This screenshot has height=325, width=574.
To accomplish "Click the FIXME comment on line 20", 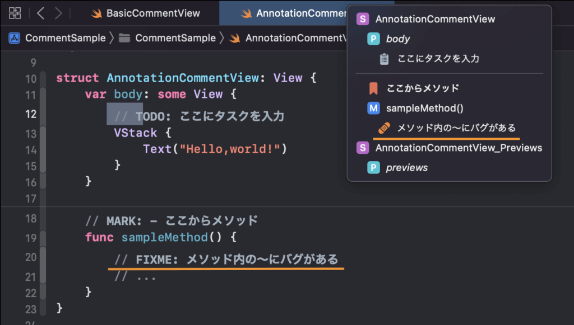I will point(226,260).
